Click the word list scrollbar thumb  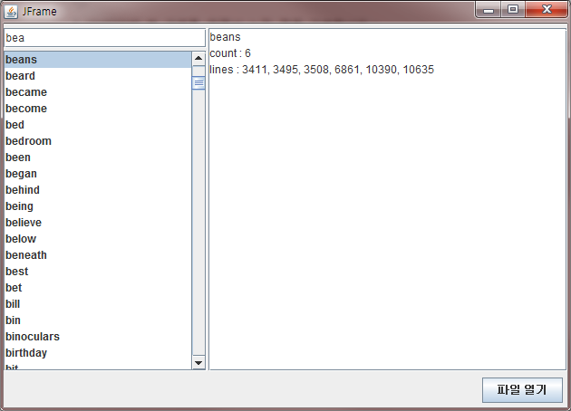click(x=198, y=83)
